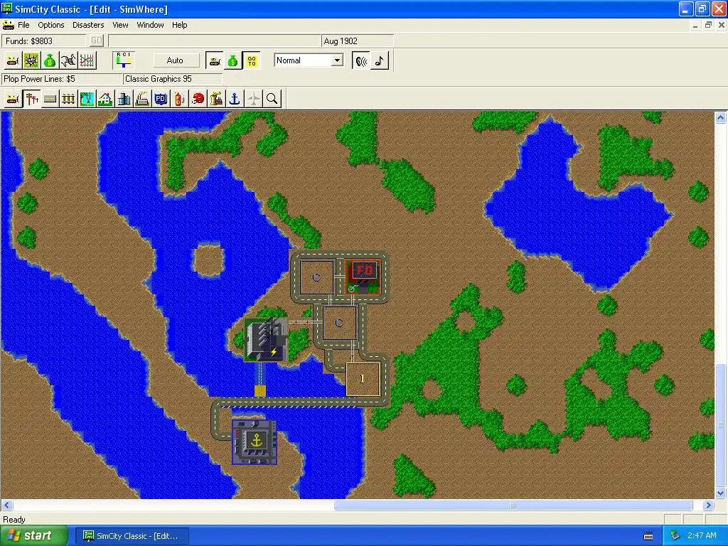Select the Road building tool
The image size is (728, 546).
pos(50,99)
